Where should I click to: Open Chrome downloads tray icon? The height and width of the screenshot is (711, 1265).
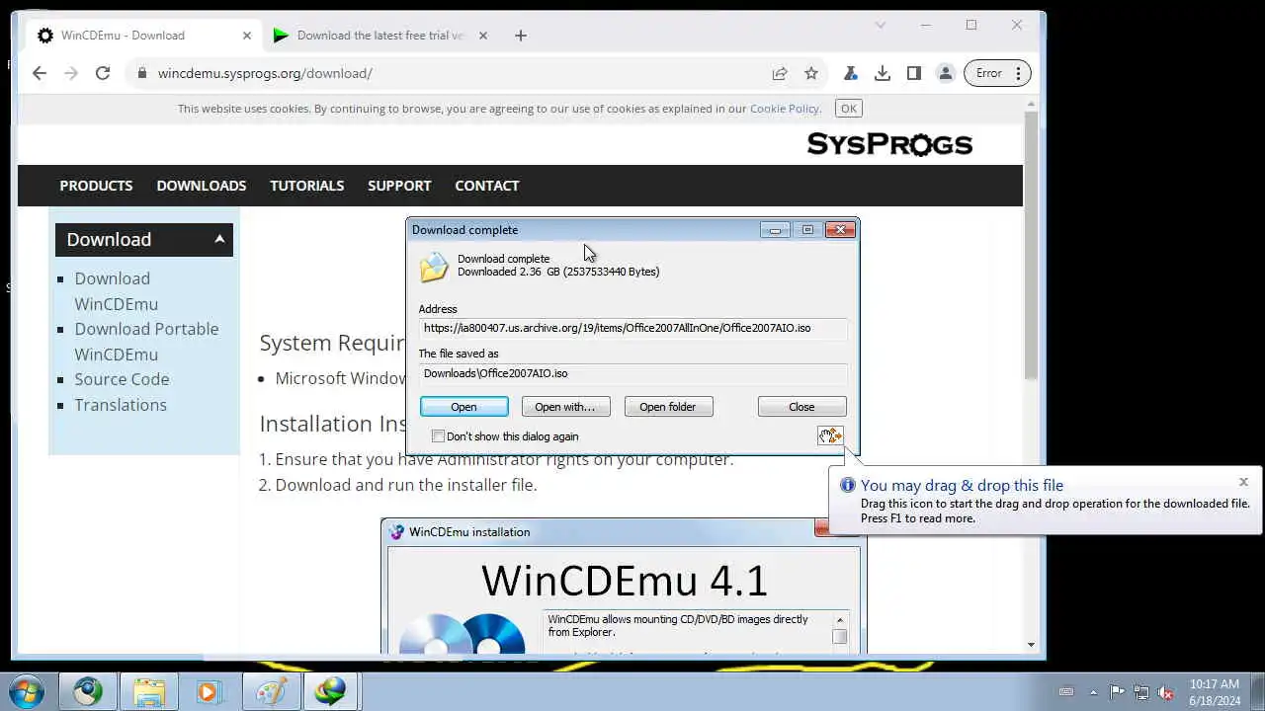pos(883,73)
